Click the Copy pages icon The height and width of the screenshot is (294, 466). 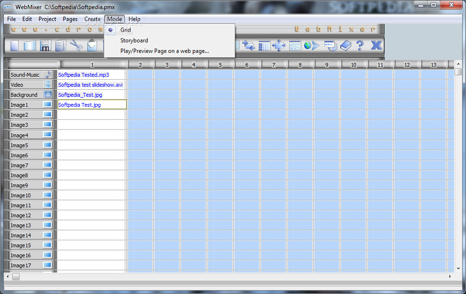(60, 46)
